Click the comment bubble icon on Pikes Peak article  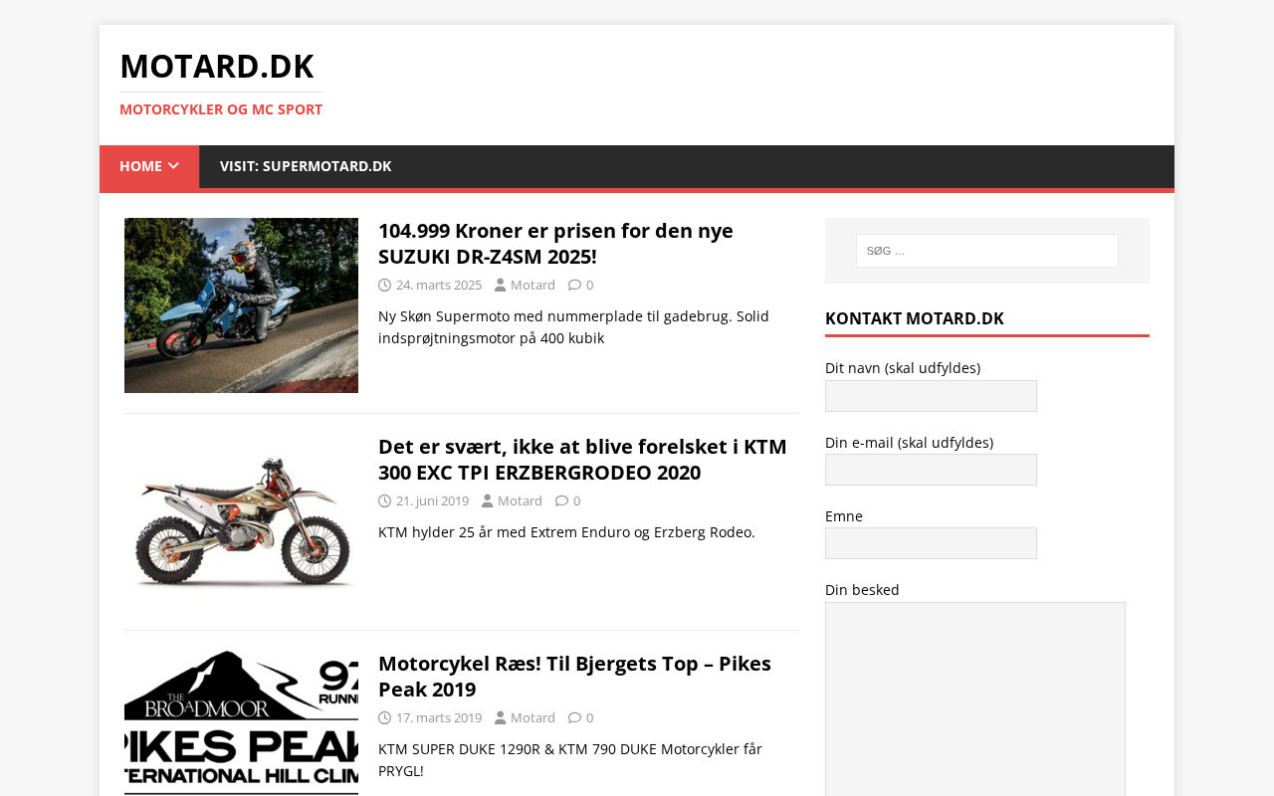[574, 717]
